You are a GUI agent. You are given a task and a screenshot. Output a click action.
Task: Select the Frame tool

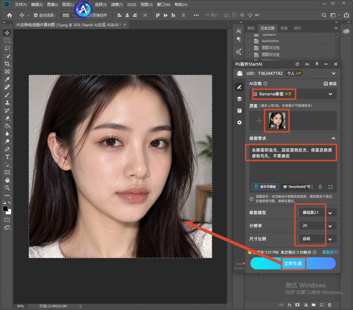7,72
